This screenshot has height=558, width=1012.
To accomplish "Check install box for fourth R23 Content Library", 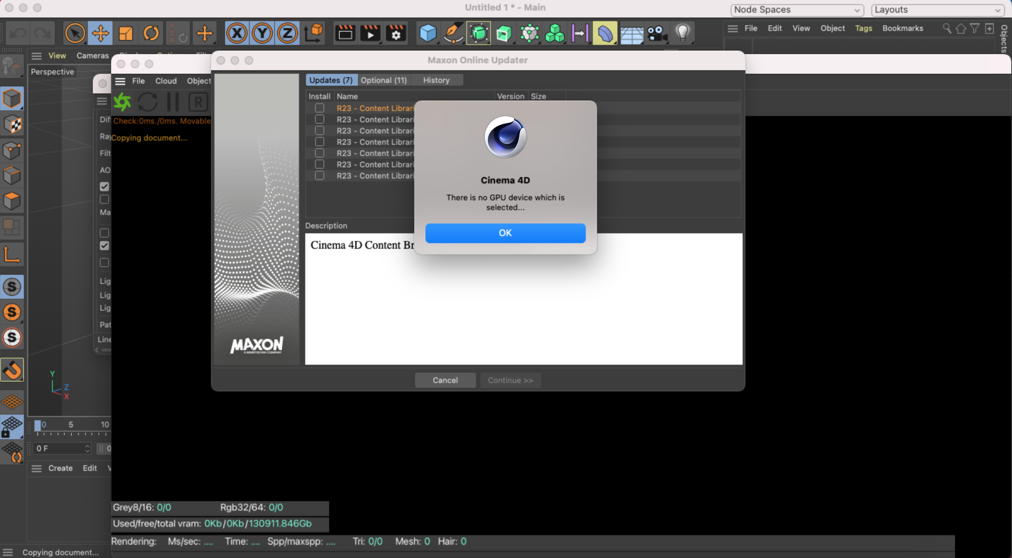I will [x=319, y=142].
